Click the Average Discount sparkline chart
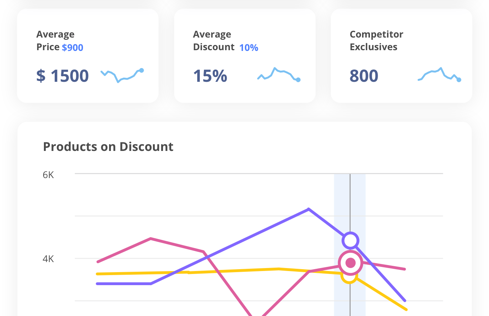This screenshot has width=489, height=316. click(278, 74)
